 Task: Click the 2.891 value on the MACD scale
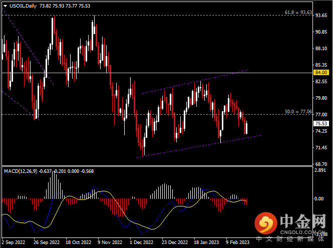coord(321,171)
